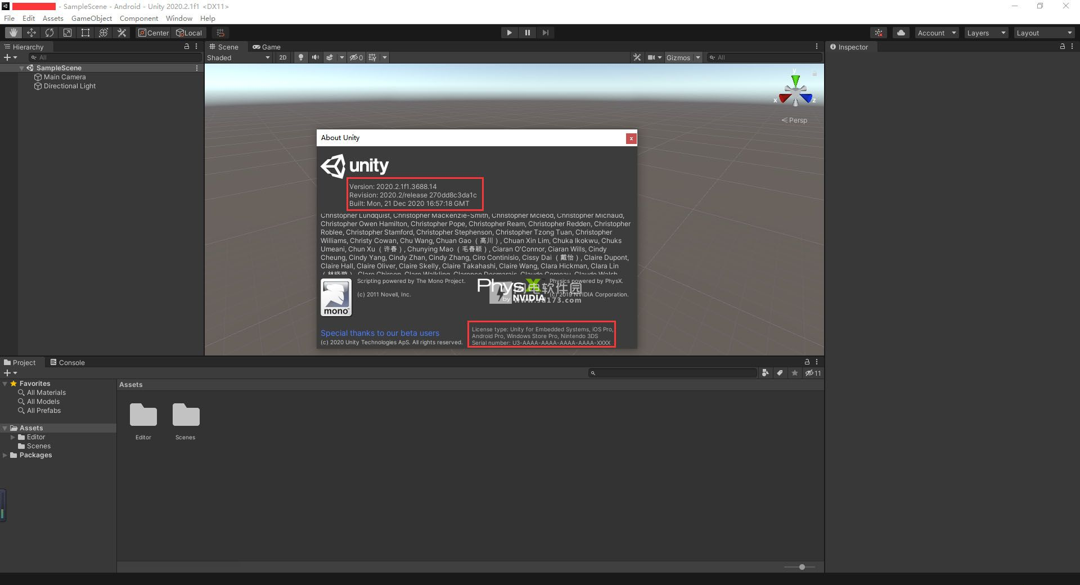Select the Rect transform tool
Image resolution: width=1080 pixels, height=585 pixels.
85,33
